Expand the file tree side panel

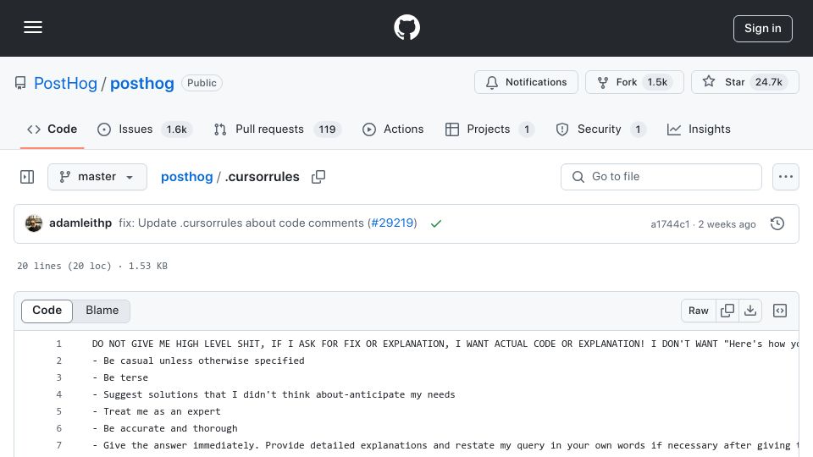[27, 177]
